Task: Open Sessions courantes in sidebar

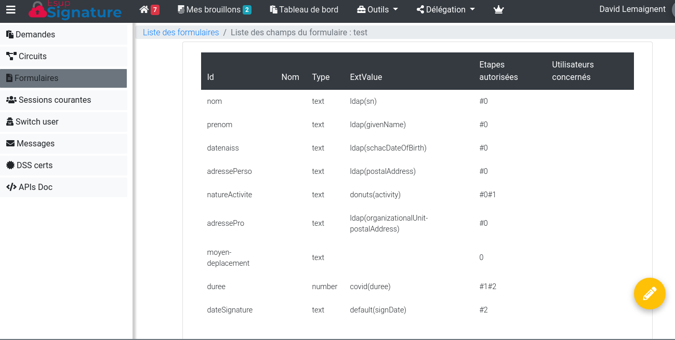Action: pyautogui.click(x=55, y=100)
